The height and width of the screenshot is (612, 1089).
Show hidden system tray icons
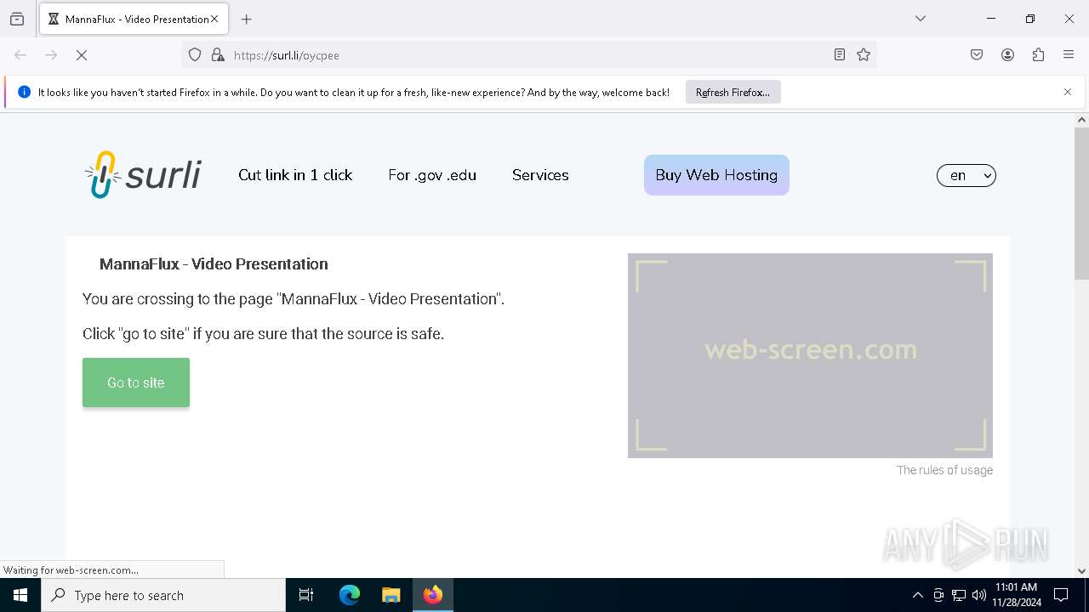coord(917,595)
